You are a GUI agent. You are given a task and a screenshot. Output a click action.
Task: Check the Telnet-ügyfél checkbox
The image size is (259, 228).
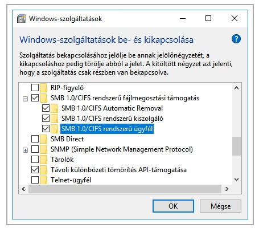(x=35, y=180)
